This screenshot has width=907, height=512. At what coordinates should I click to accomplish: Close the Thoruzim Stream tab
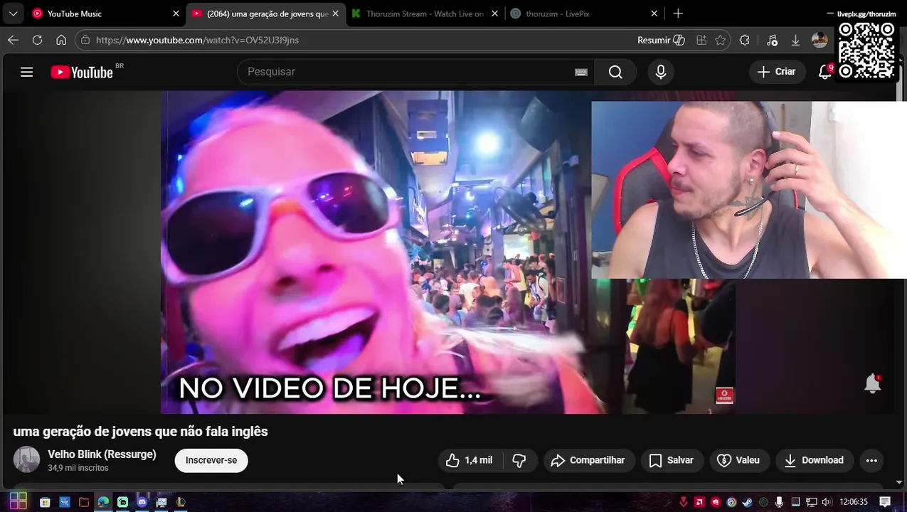(x=494, y=14)
